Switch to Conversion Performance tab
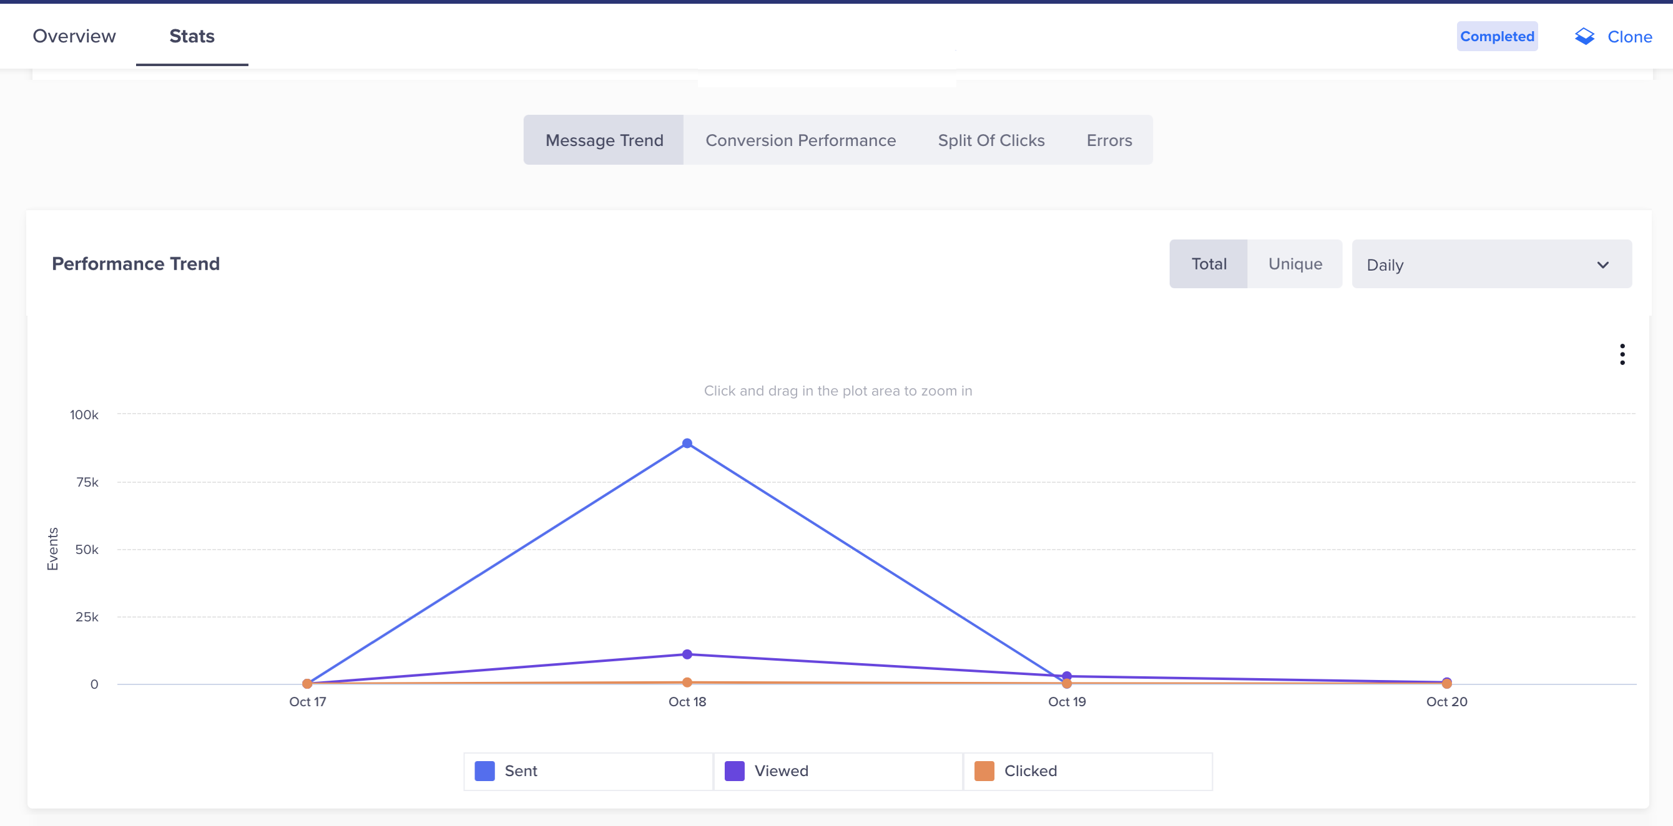 click(800, 140)
